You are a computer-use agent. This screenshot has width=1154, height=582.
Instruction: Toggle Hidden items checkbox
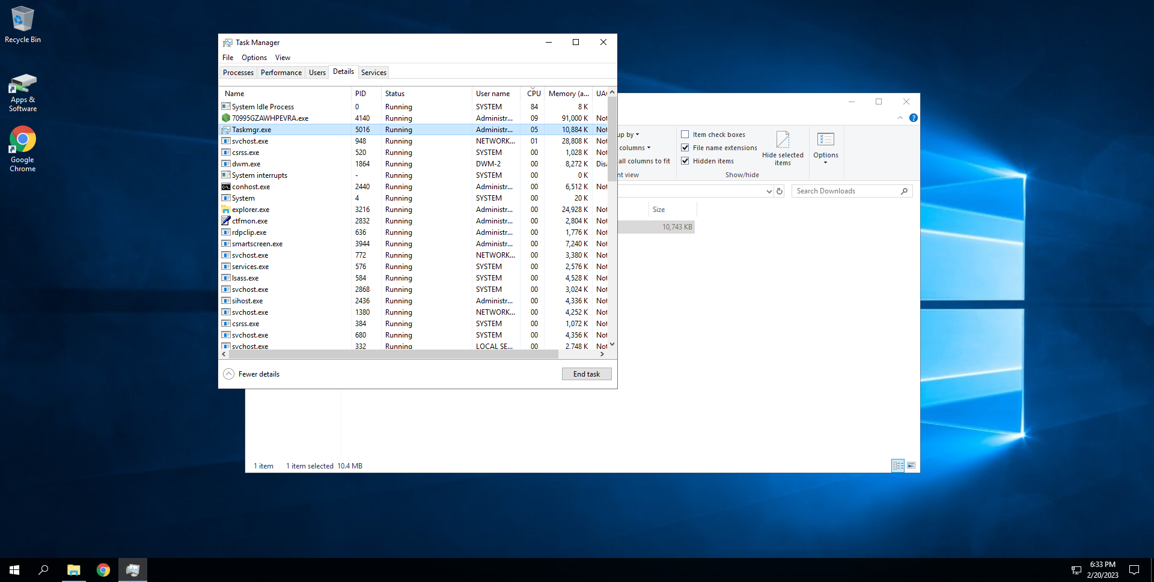click(x=685, y=161)
